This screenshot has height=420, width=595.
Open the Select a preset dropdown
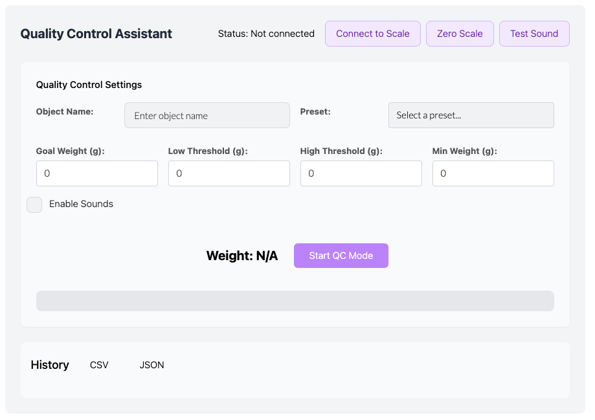click(471, 115)
